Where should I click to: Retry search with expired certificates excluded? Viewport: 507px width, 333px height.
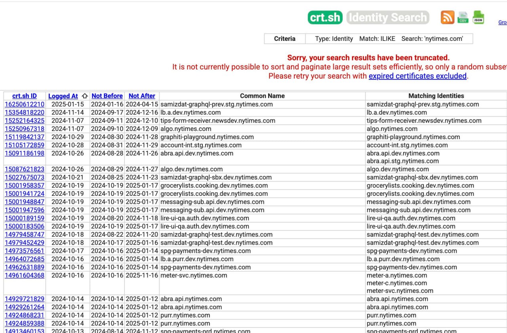(x=417, y=76)
